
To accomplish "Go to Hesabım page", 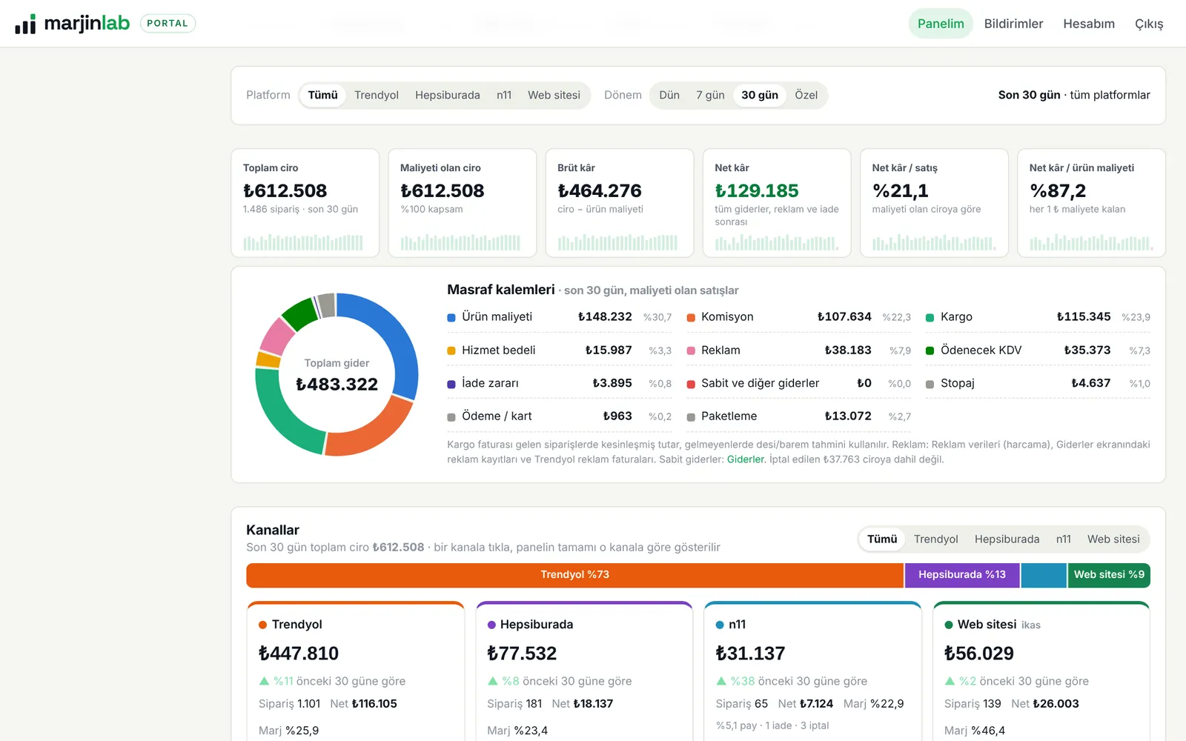I will pos(1089,24).
